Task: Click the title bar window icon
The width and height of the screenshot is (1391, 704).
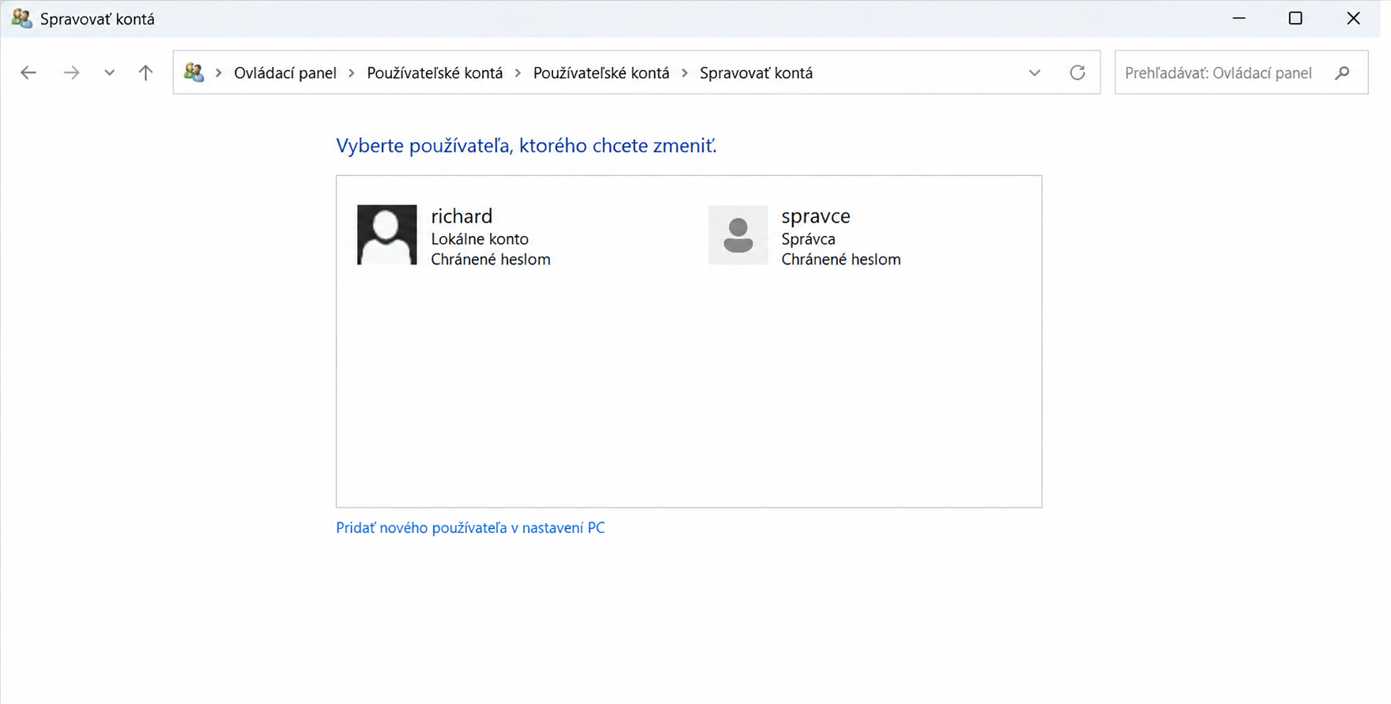Action: click(x=21, y=18)
